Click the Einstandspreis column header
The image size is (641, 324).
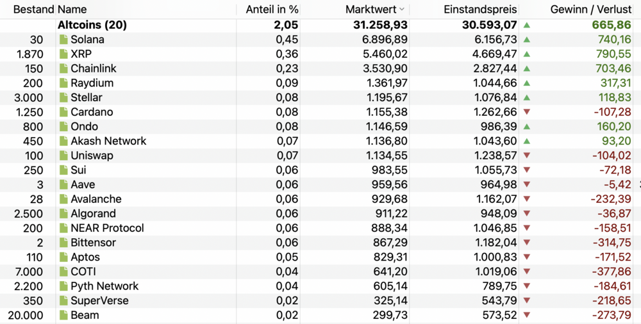[480, 10]
